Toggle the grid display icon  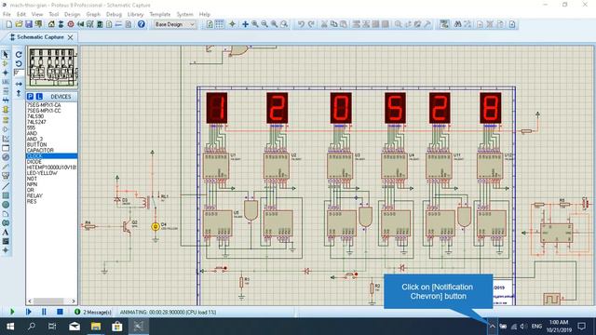point(220,24)
